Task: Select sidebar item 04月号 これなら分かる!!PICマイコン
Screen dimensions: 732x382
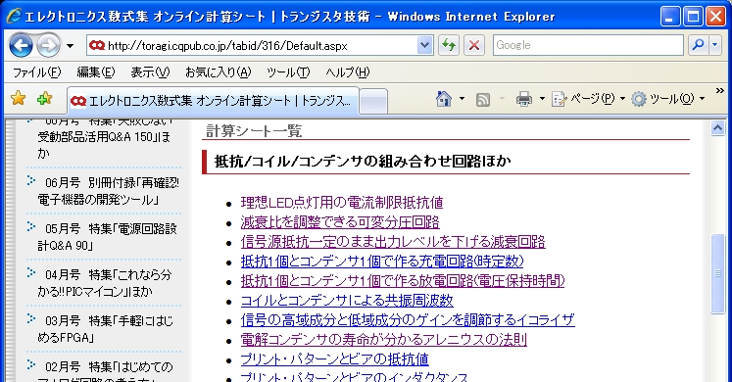Action: click(x=104, y=283)
